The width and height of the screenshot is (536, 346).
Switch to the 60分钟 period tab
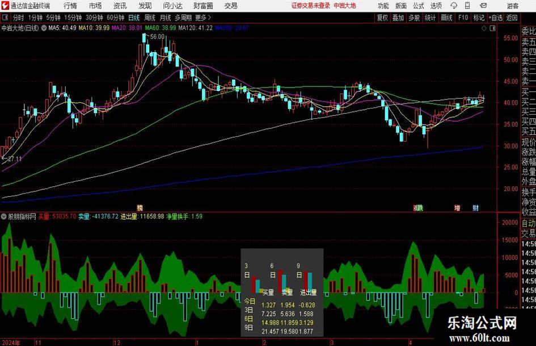tap(116, 18)
